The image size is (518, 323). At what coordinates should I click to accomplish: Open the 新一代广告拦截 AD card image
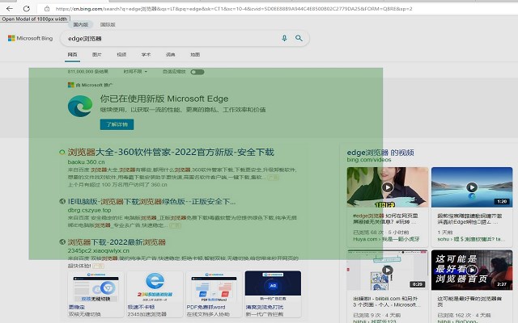coord(274,285)
